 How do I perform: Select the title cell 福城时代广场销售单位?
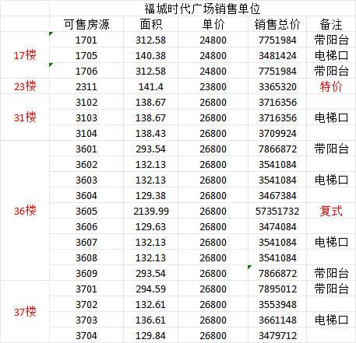pyautogui.click(x=203, y=9)
